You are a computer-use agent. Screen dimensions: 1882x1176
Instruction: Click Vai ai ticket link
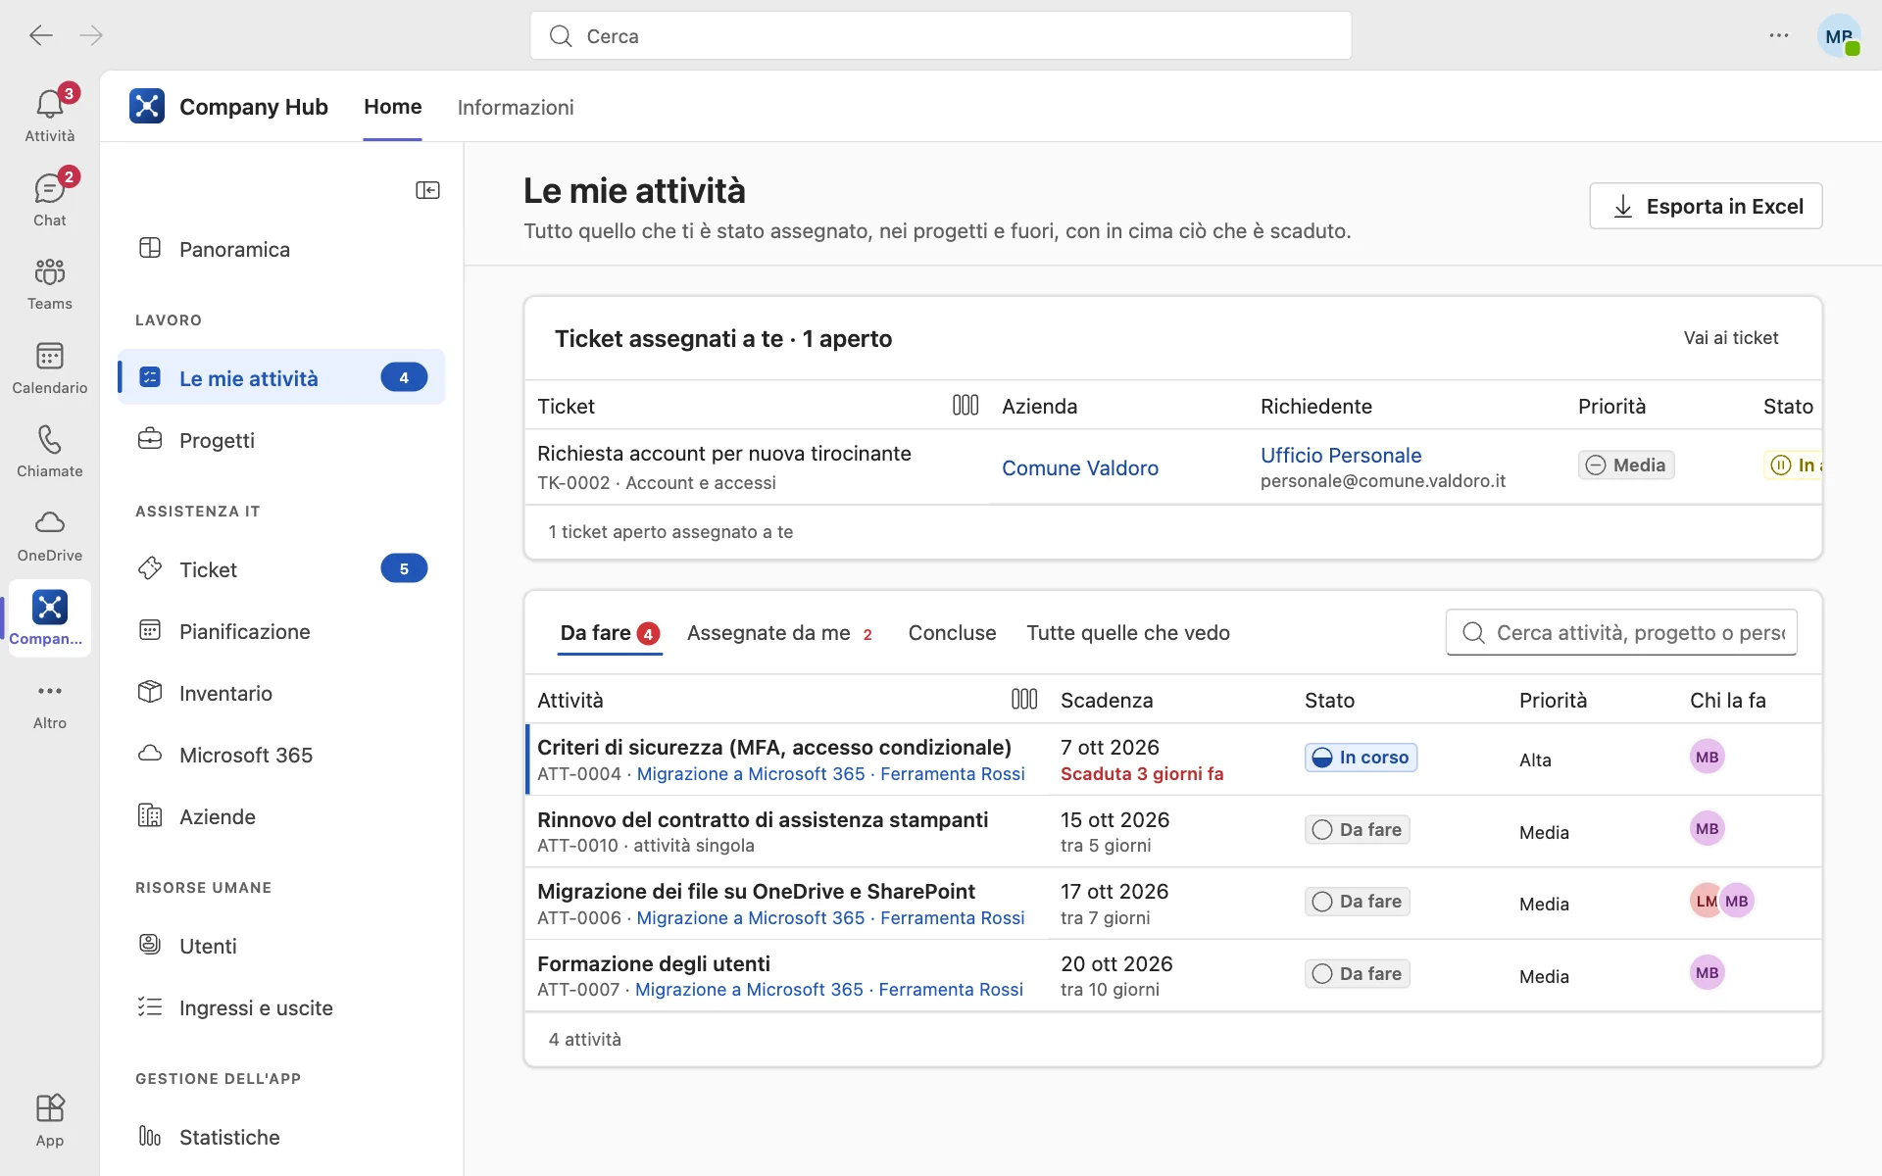pyautogui.click(x=1731, y=337)
